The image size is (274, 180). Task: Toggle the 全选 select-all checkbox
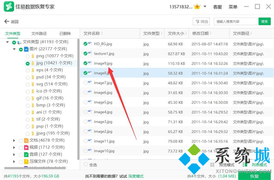(86, 165)
